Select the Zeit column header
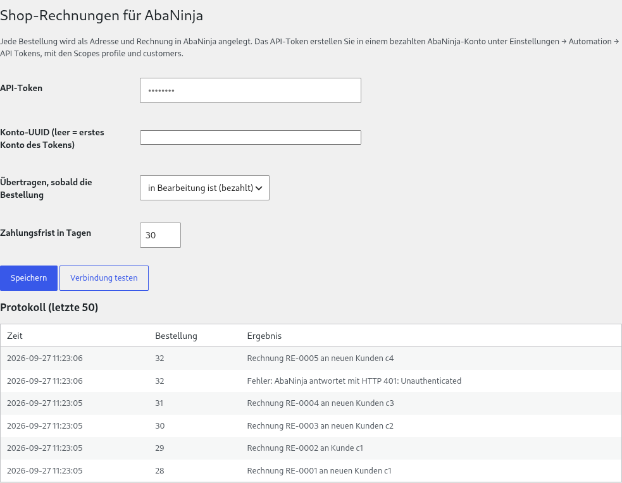The width and height of the screenshot is (622, 483). click(x=15, y=336)
